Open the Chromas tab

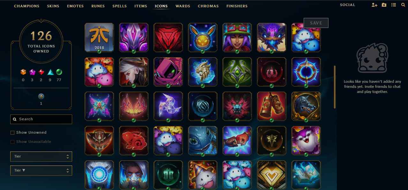[x=208, y=6]
